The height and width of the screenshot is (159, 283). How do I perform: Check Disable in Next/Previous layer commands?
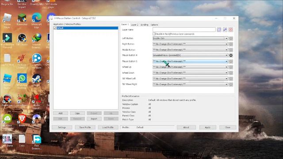coord(154,34)
